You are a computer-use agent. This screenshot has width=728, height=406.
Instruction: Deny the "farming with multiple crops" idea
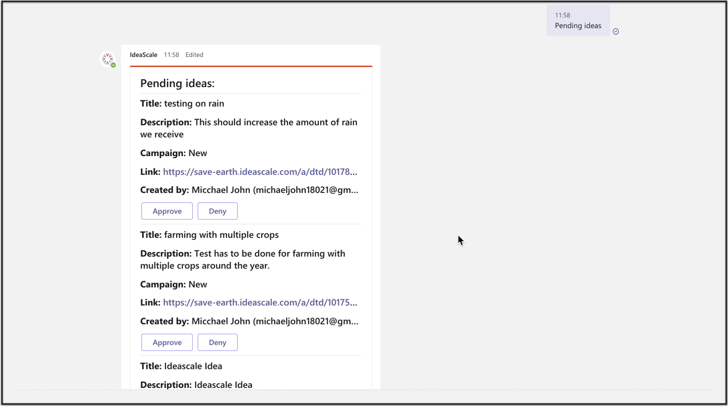[x=217, y=342]
